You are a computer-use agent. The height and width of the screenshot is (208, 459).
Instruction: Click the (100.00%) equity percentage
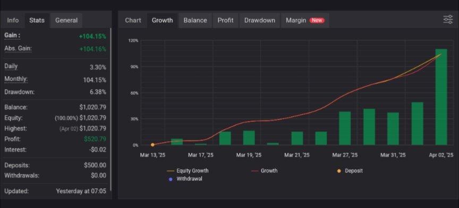click(x=66, y=118)
